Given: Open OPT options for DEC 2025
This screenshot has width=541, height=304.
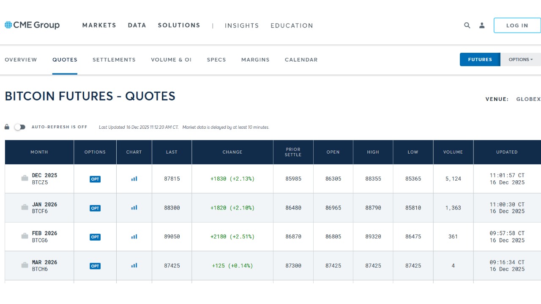Looking at the screenshot, I should click(x=95, y=179).
